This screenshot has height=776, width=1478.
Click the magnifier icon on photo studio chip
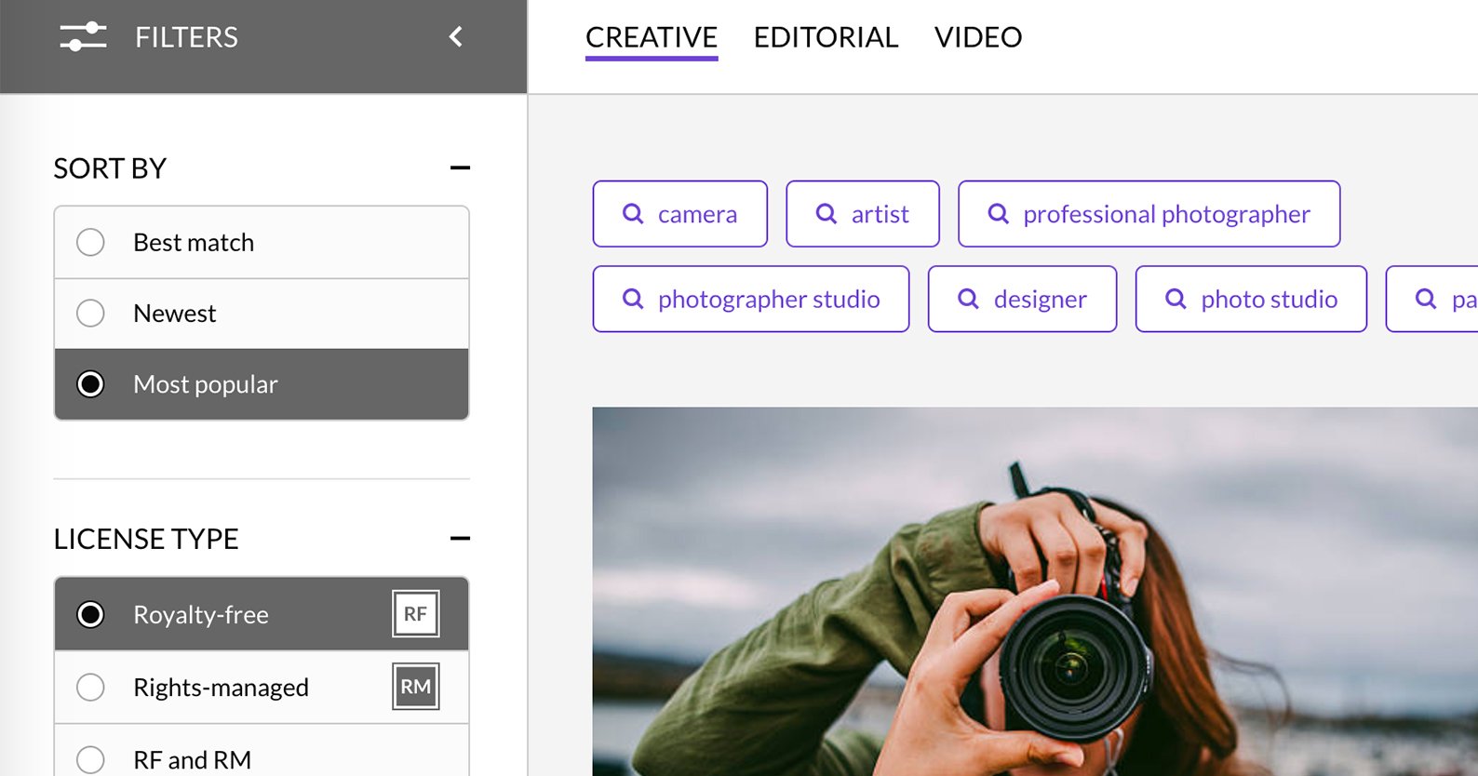[1176, 299]
